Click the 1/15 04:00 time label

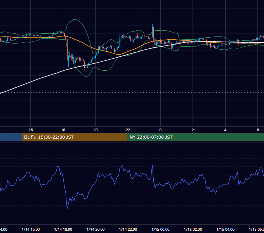[x=226, y=229]
